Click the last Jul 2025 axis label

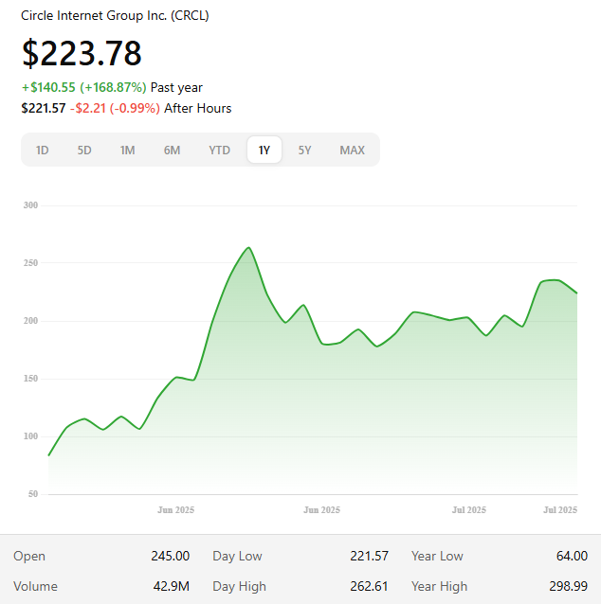[x=560, y=510]
